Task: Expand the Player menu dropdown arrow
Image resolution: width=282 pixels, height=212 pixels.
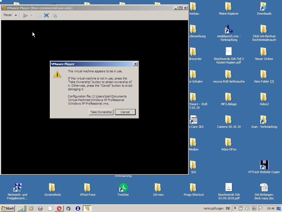Action: click(16, 15)
